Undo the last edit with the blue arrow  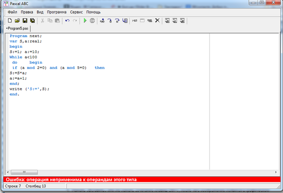coord(67,21)
